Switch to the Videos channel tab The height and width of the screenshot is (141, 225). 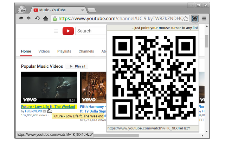[44, 51]
